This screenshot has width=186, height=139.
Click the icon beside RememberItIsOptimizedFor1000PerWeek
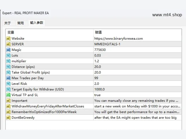tap(8, 112)
